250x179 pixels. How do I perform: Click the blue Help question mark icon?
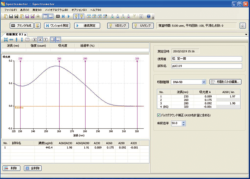149,16
